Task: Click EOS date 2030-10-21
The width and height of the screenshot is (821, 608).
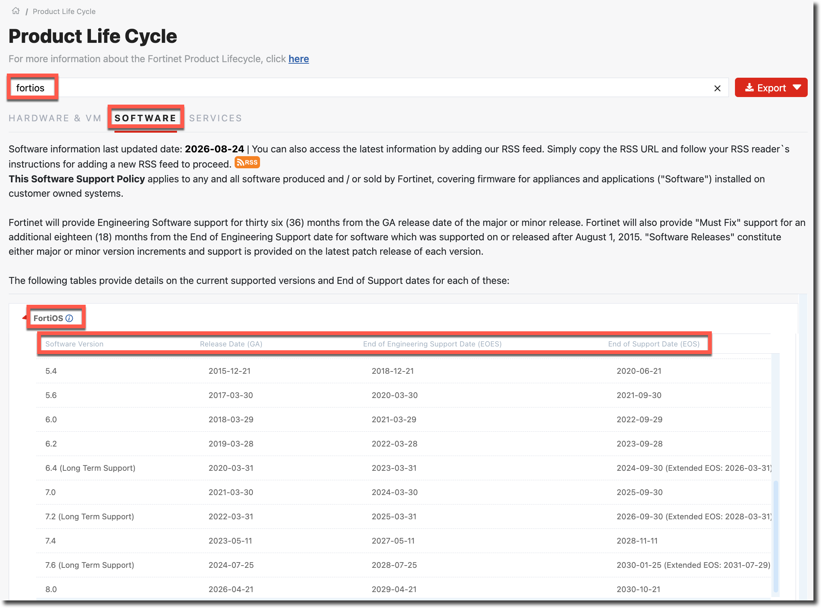Action: (638, 589)
